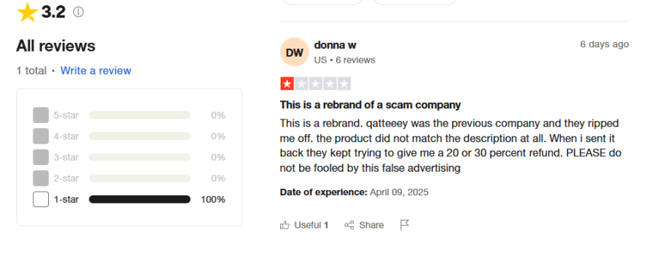Image resolution: width=665 pixels, height=269 pixels.
Task: Open donna w's reviewer profile name
Action: pos(335,45)
